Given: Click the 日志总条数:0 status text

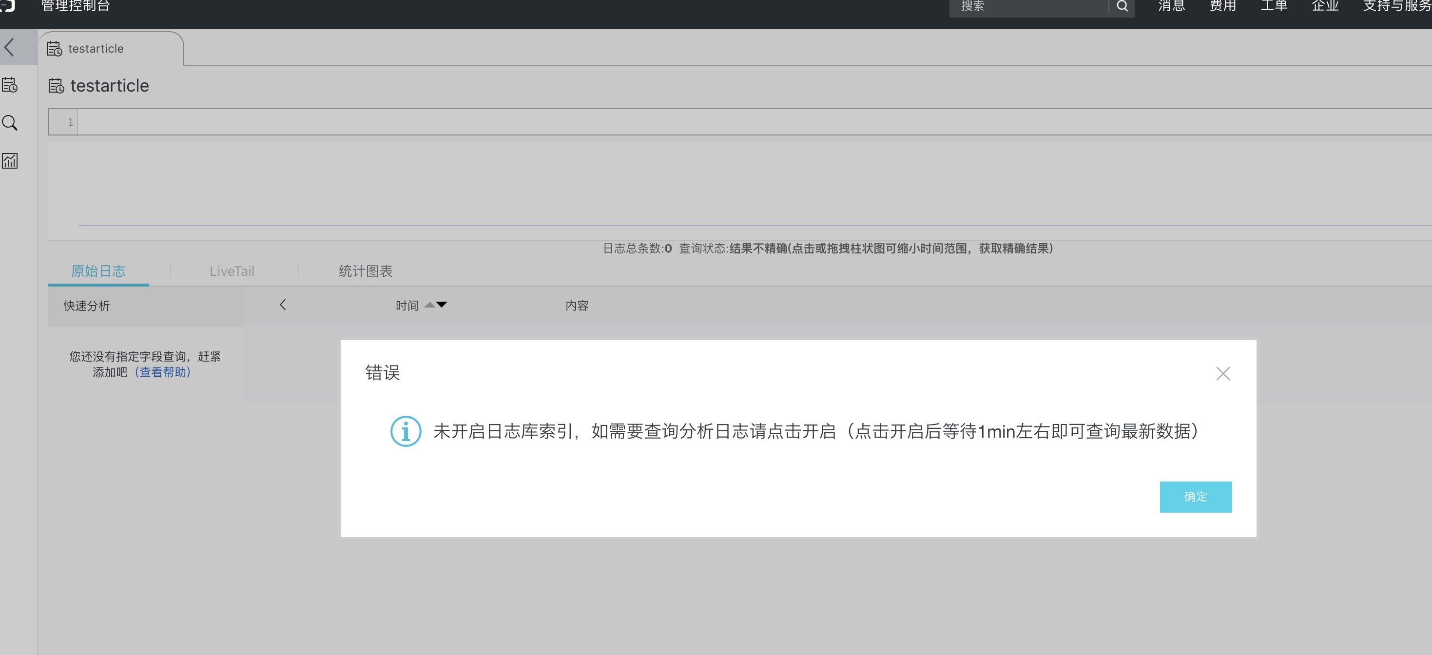Looking at the screenshot, I should 637,248.
